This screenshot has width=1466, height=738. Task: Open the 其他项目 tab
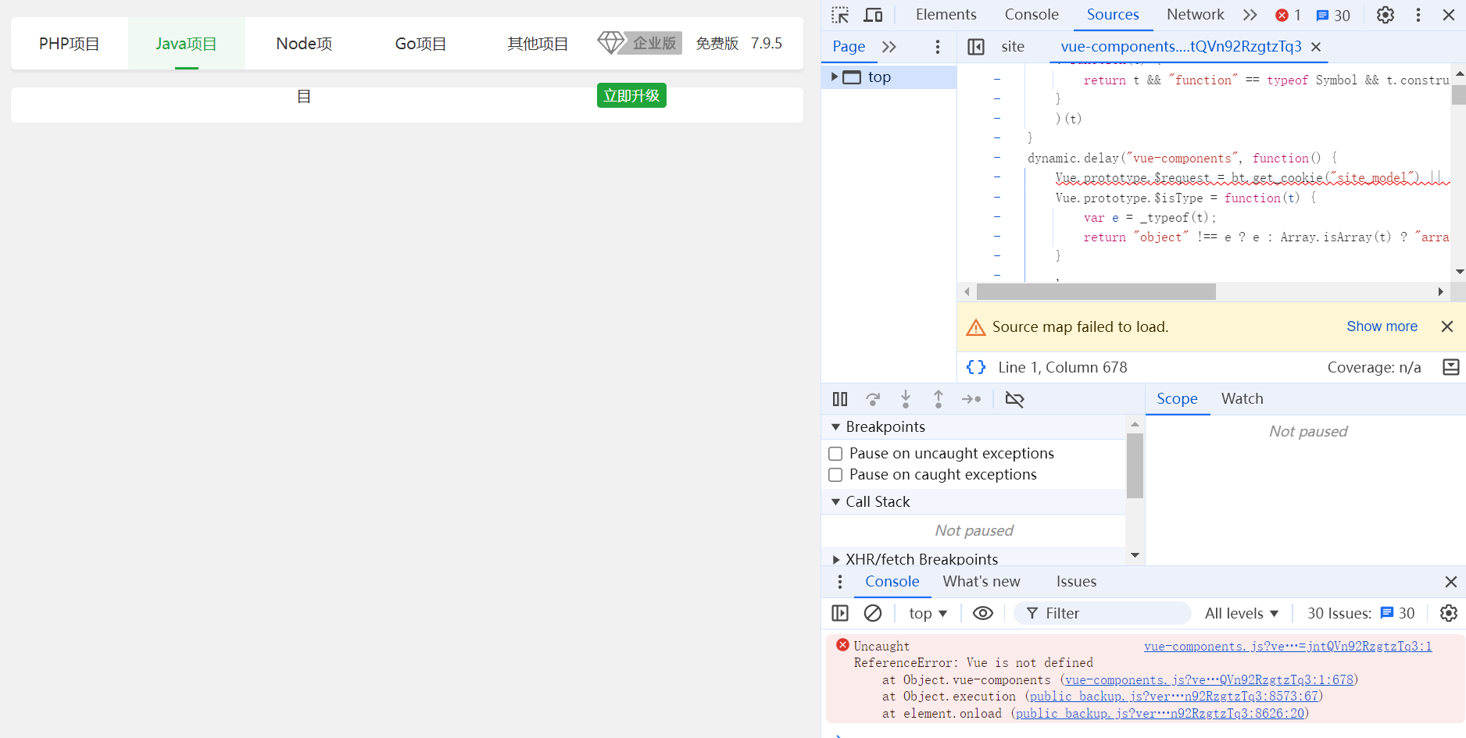(538, 44)
